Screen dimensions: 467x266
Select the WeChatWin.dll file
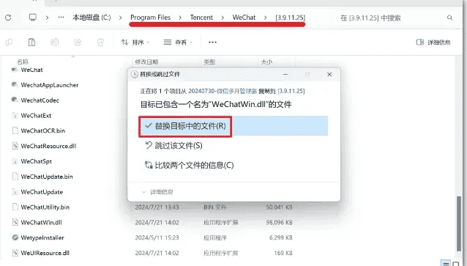42,222
